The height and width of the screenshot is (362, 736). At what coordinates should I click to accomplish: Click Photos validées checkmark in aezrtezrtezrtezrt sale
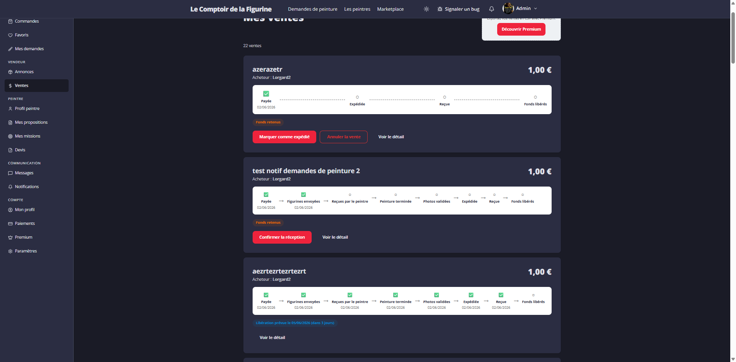437,295
